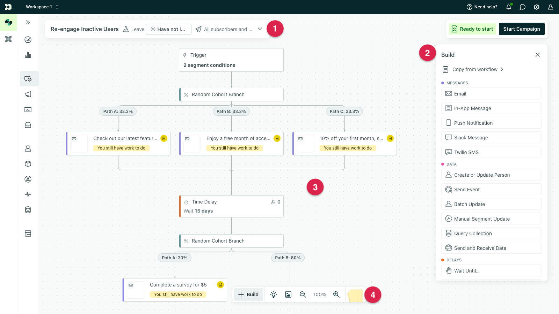The width and height of the screenshot is (559, 314).
Task: Add a Manual Segment Update block
Action: point(492,219)
